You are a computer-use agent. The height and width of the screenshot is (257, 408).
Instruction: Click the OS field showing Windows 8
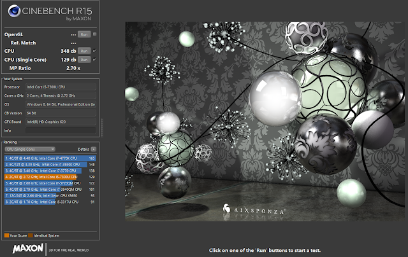61,104
